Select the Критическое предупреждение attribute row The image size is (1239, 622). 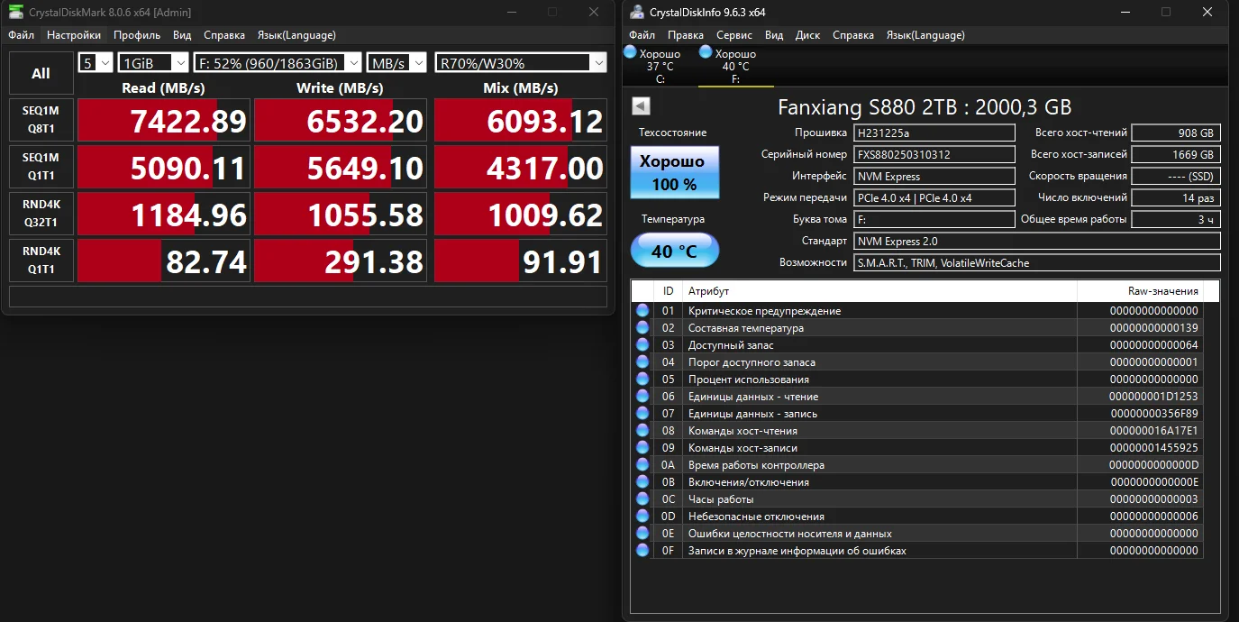tap(917, 310)
